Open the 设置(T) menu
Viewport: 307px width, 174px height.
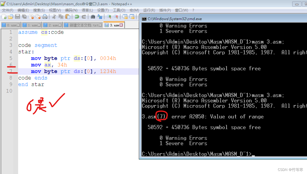tap(103, 10)
